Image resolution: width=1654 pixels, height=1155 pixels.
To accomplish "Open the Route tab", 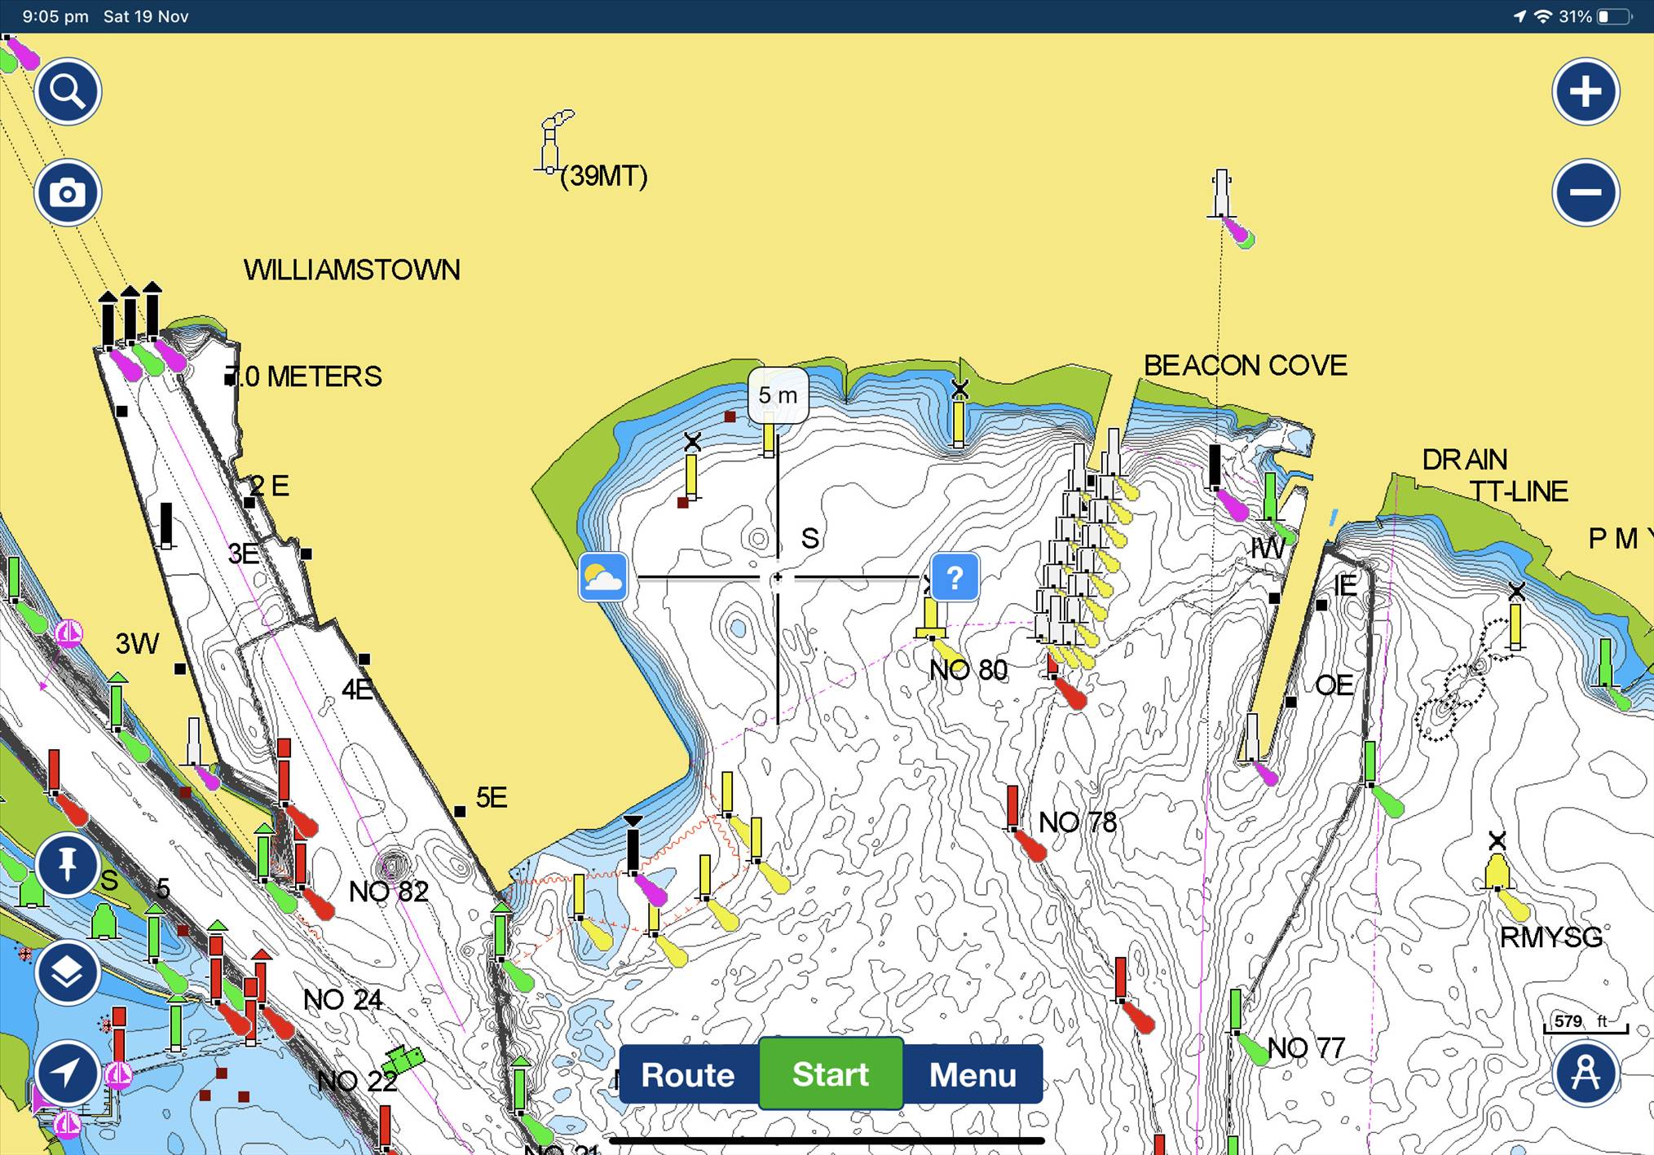I will [688, 1074].
